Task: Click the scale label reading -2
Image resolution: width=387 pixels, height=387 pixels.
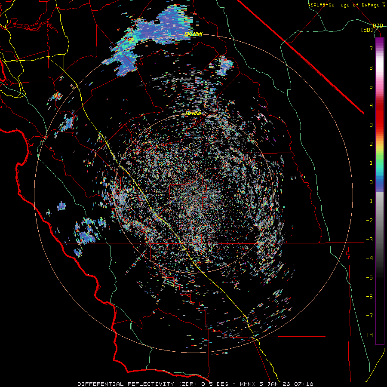Action: [x=369, y=221]
